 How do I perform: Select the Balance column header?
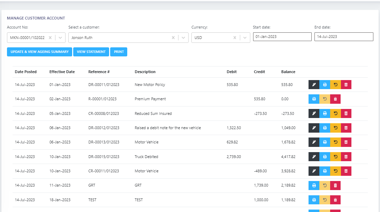click(288, 72)
